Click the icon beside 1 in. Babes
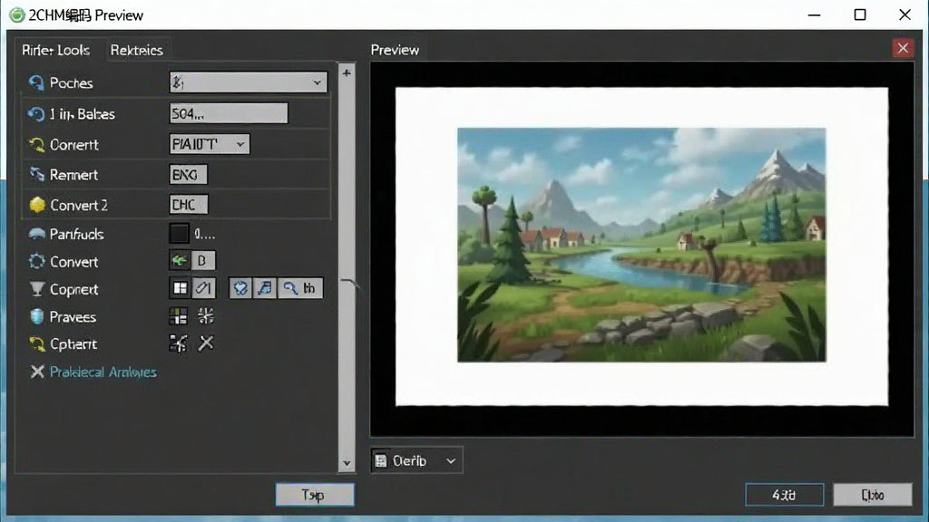This screenshot has width=929, height=522. pos(35,113)
